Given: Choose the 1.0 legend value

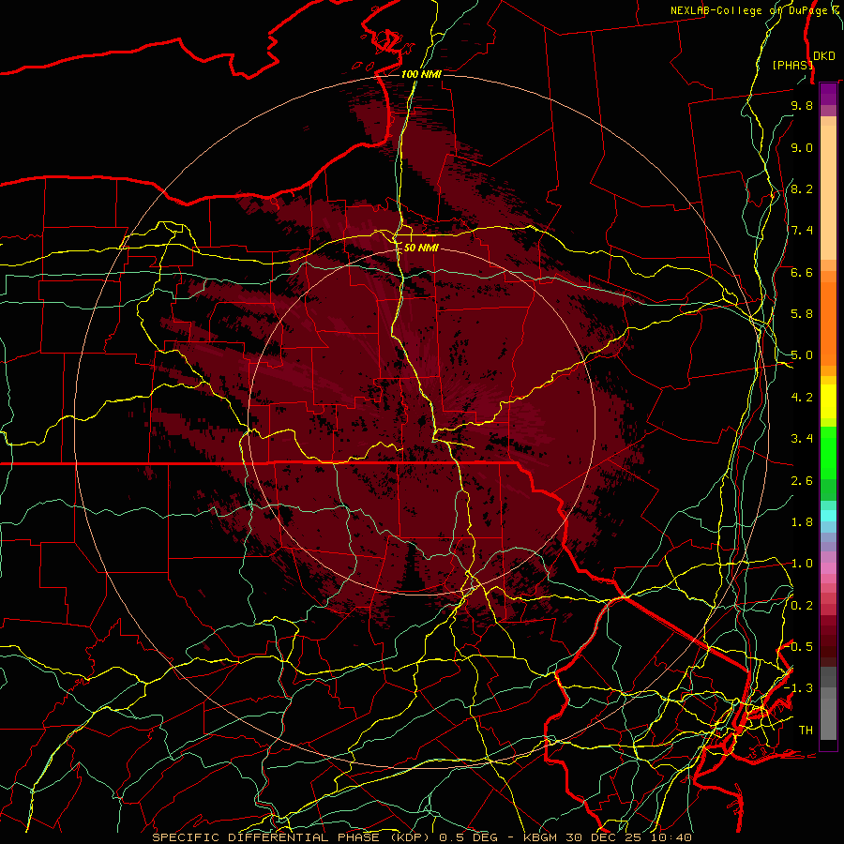Looking at the screenshot, I should pyautogui.click(x=802, y=564).
